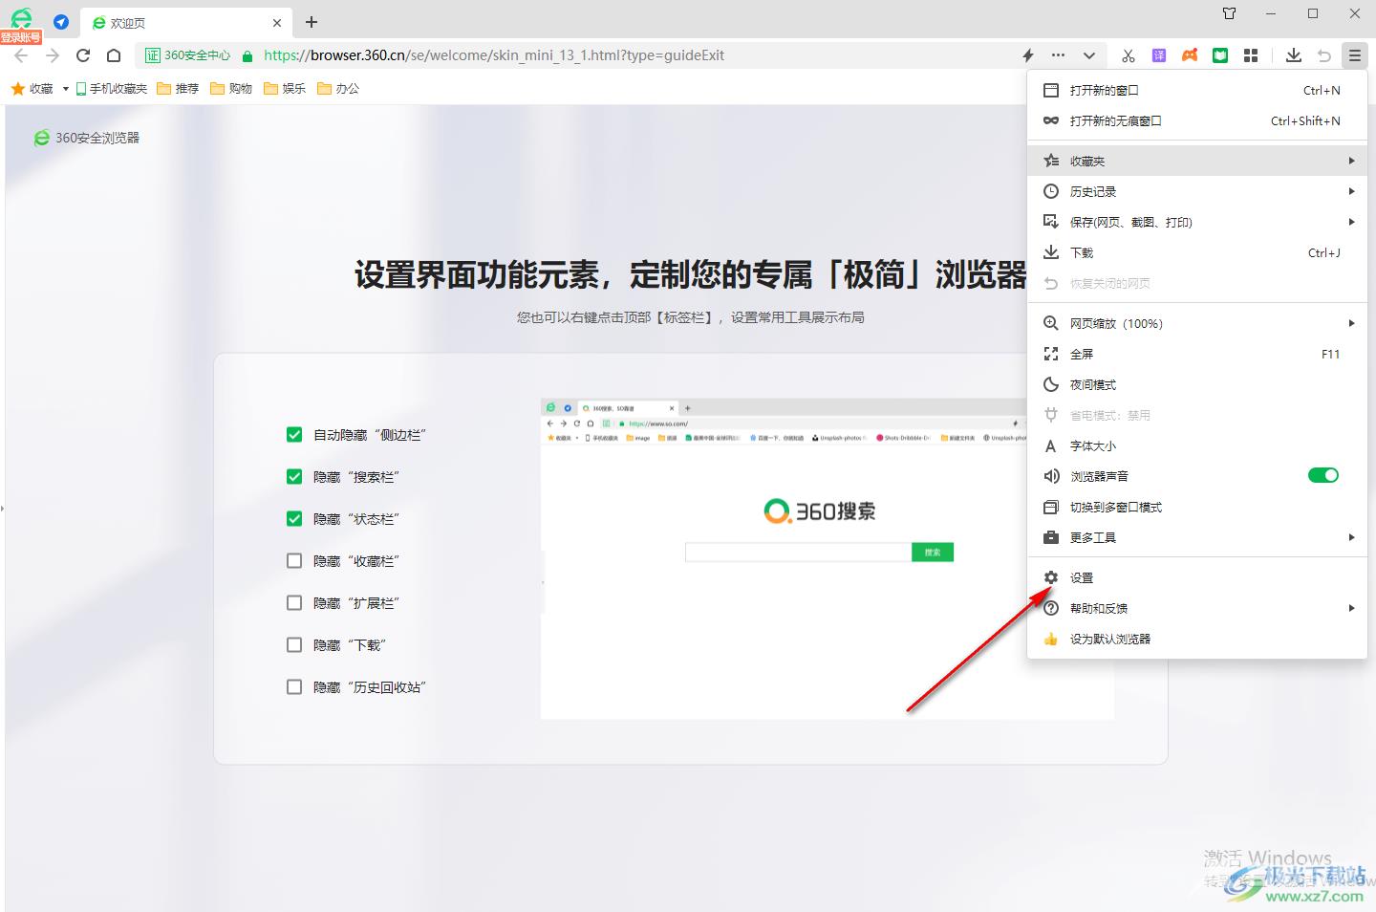Click the restore closed page undo icon

point(1324,55)
